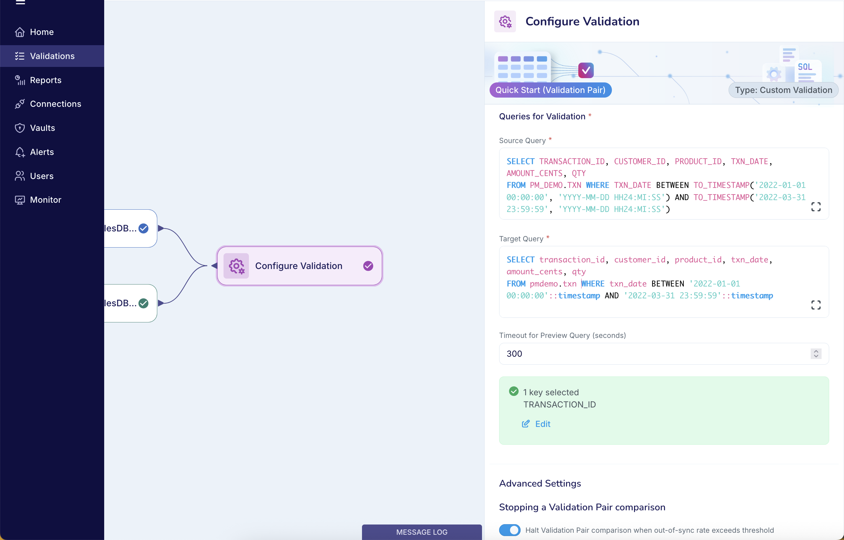Click the blue checkmark on upper DB node
Viewport: 844px width, 540px height.
[x=143, y=228]
